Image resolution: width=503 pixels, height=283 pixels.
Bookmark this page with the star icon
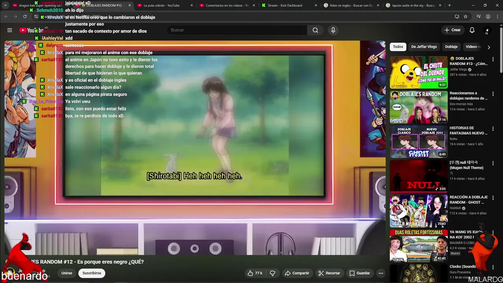[466, 17]
